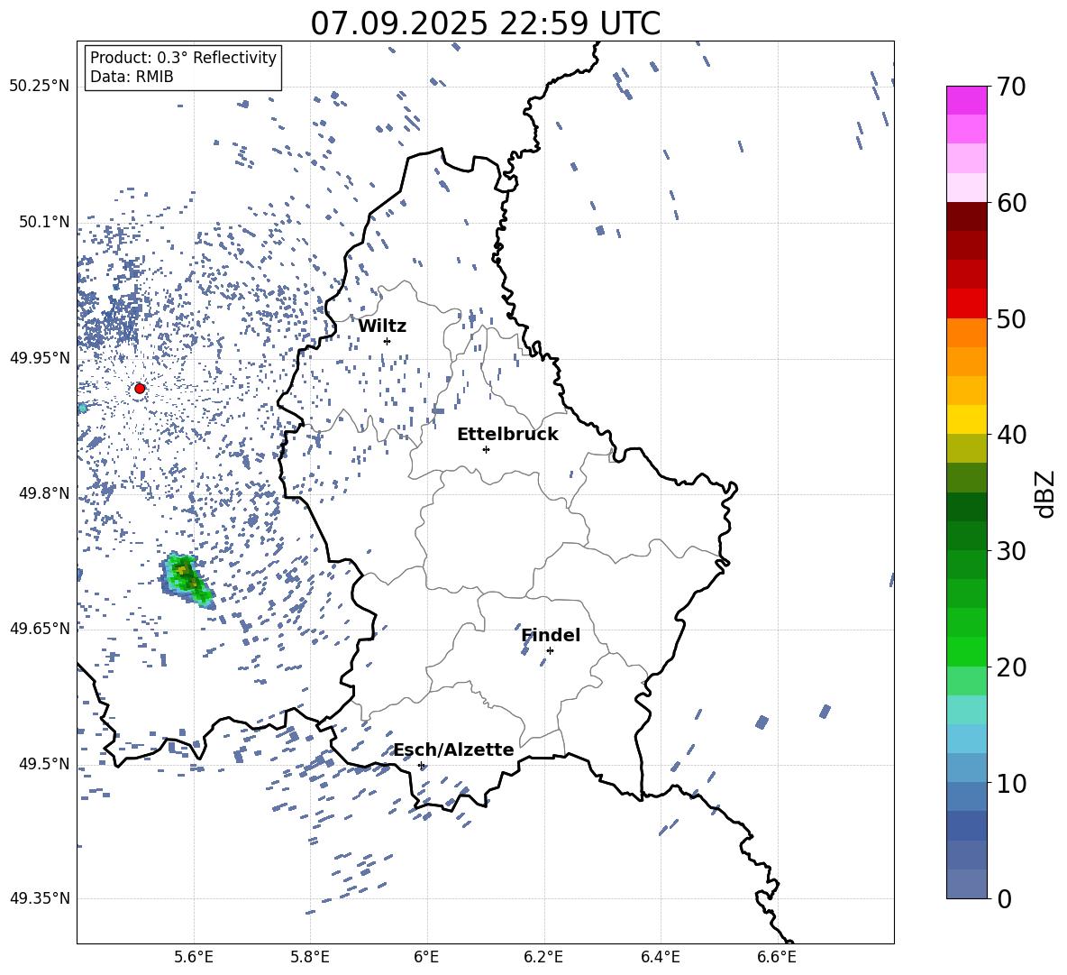Image resolution: width=1067 pixels, height=975 pixels.
Task: Click the 5.8°E longitude label
Action: (x=310, y=957)
